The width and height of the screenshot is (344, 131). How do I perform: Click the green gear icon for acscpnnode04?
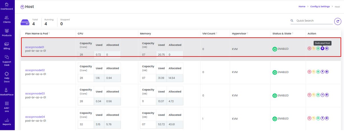(x=318, y=118)
